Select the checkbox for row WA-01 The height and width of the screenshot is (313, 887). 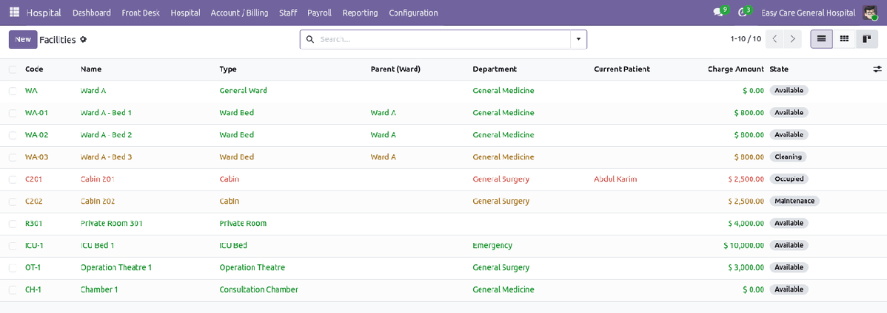13,113
